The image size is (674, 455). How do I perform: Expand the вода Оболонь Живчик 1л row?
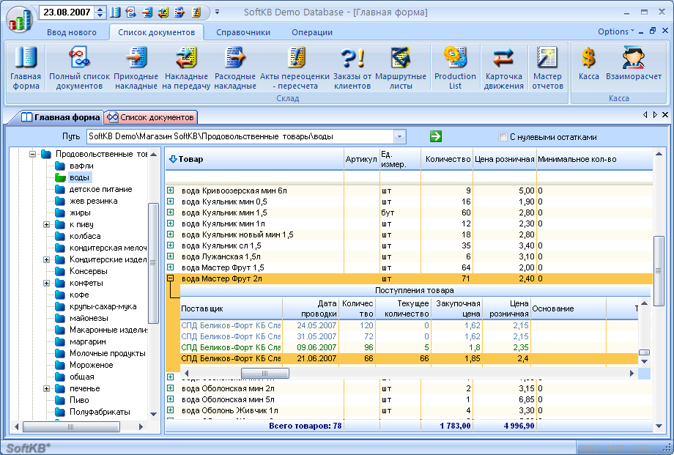click(x=171, y=410)
